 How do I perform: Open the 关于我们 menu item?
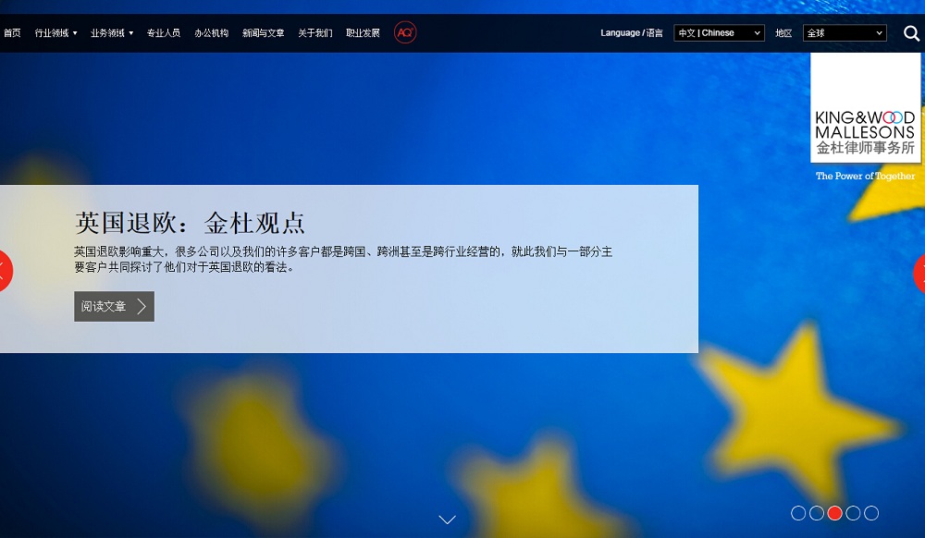coord(315,33)
